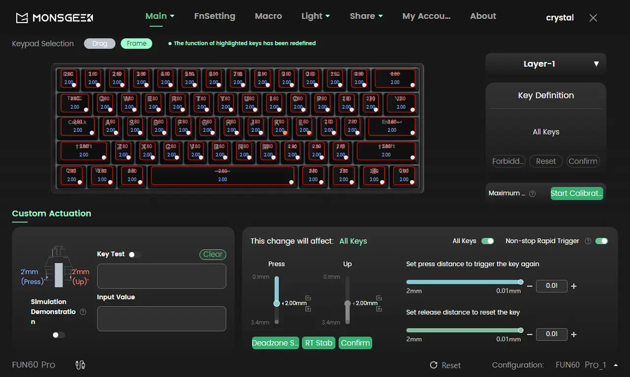Click the Input Value text box
Viewport: 630px width, 377px height.
coord(161,318)
